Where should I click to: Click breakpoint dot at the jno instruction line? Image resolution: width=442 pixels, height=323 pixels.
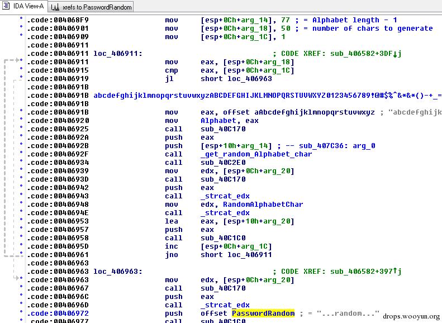21,254
